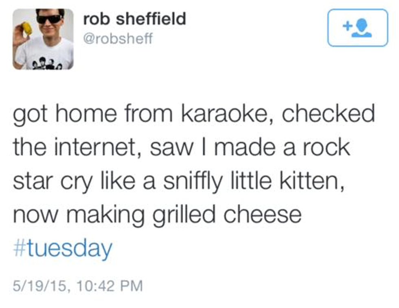Click the follow user icon button
The width and height of the screenshot is (399, 308).
pos(357,28)
